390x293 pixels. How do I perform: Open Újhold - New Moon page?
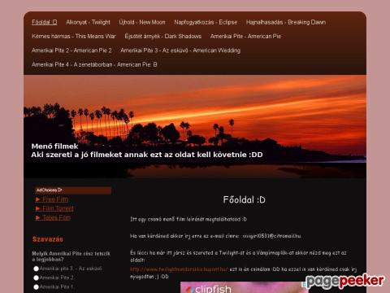pos(142,22)
